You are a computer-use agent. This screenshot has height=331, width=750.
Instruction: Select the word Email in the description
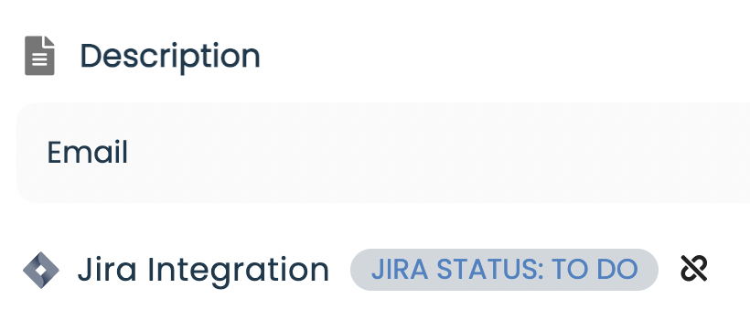[x=88, y=153]
